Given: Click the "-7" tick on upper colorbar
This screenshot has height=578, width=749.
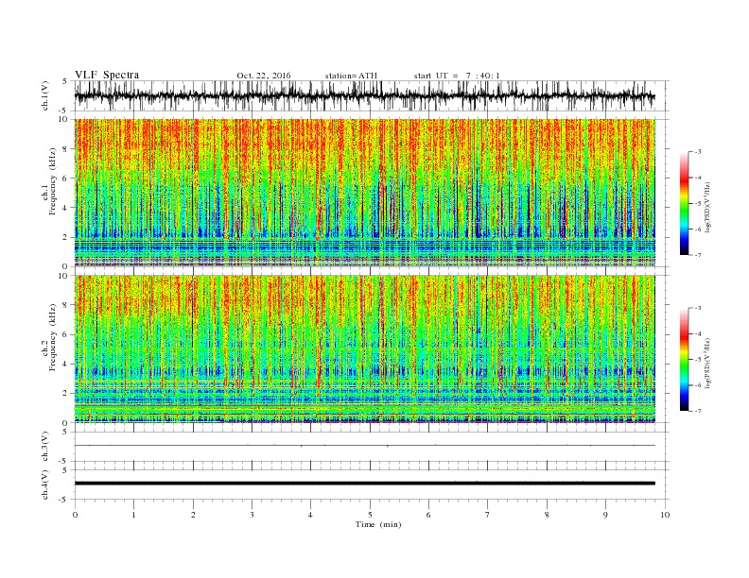Looking at the screenshot, I should pyautogui.click(x=698, y=255).
